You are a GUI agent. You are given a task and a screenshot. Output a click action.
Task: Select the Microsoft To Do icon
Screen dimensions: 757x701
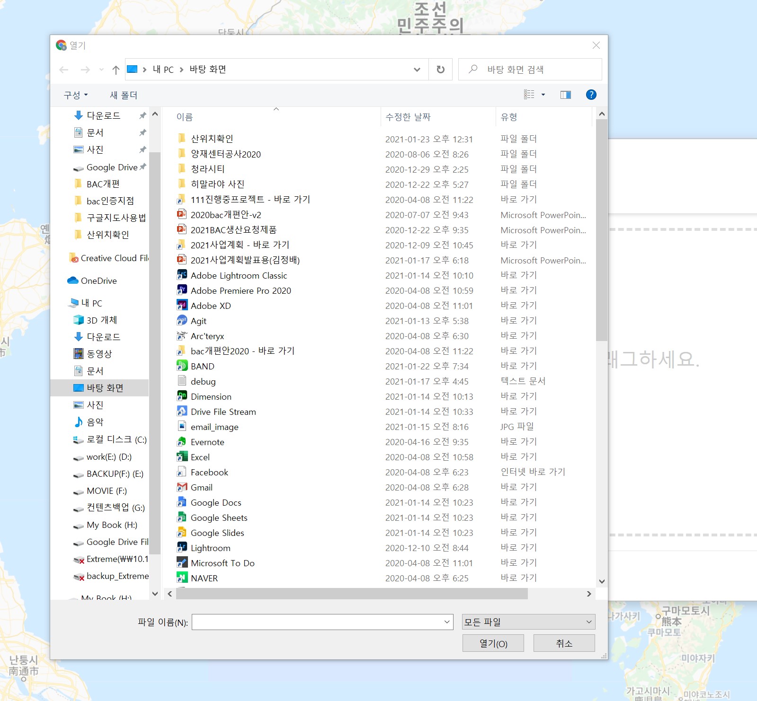coord(182,563)
